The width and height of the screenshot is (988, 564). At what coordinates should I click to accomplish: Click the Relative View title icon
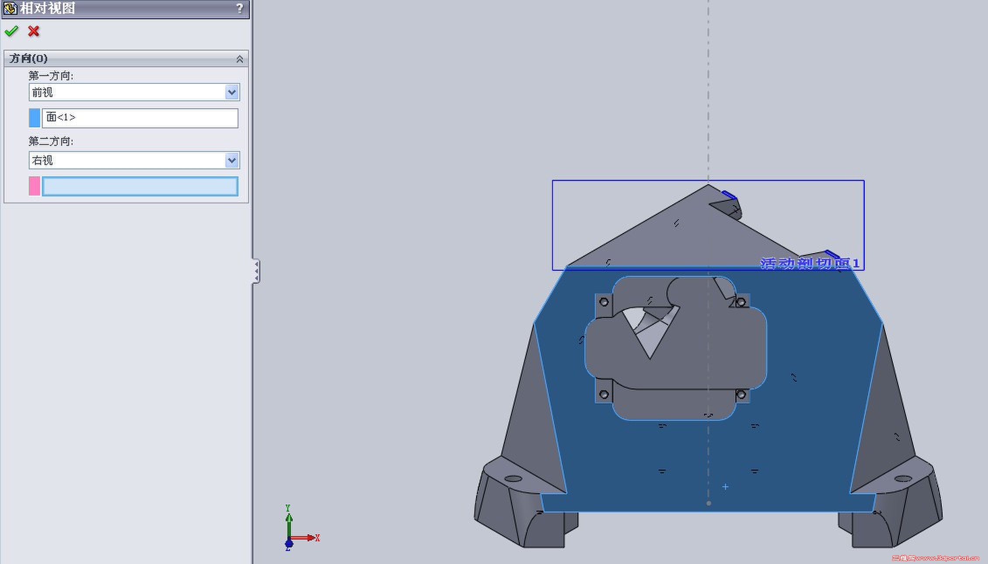[x=10, y=8]
